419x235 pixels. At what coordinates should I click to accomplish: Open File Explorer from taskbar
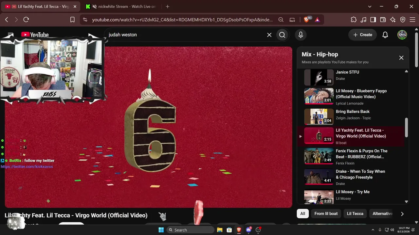pos(220,230)
